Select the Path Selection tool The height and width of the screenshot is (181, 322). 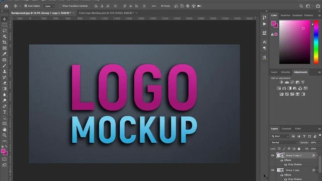[5, 118]
